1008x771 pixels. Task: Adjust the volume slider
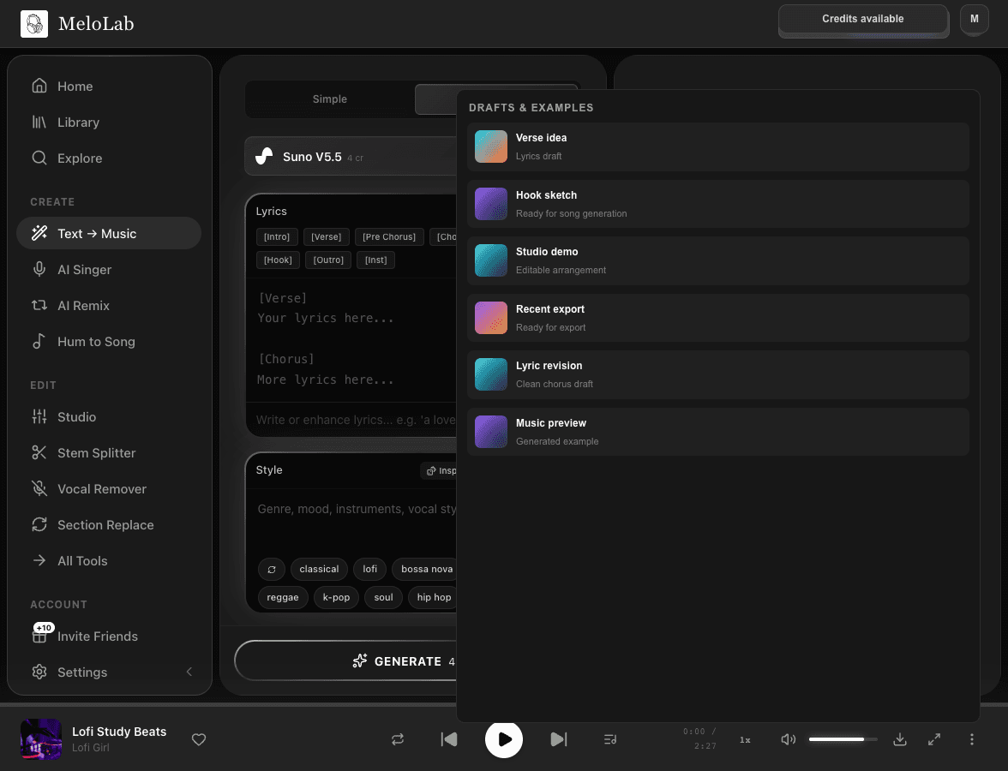pyautogui.click(x=843, y=739)
